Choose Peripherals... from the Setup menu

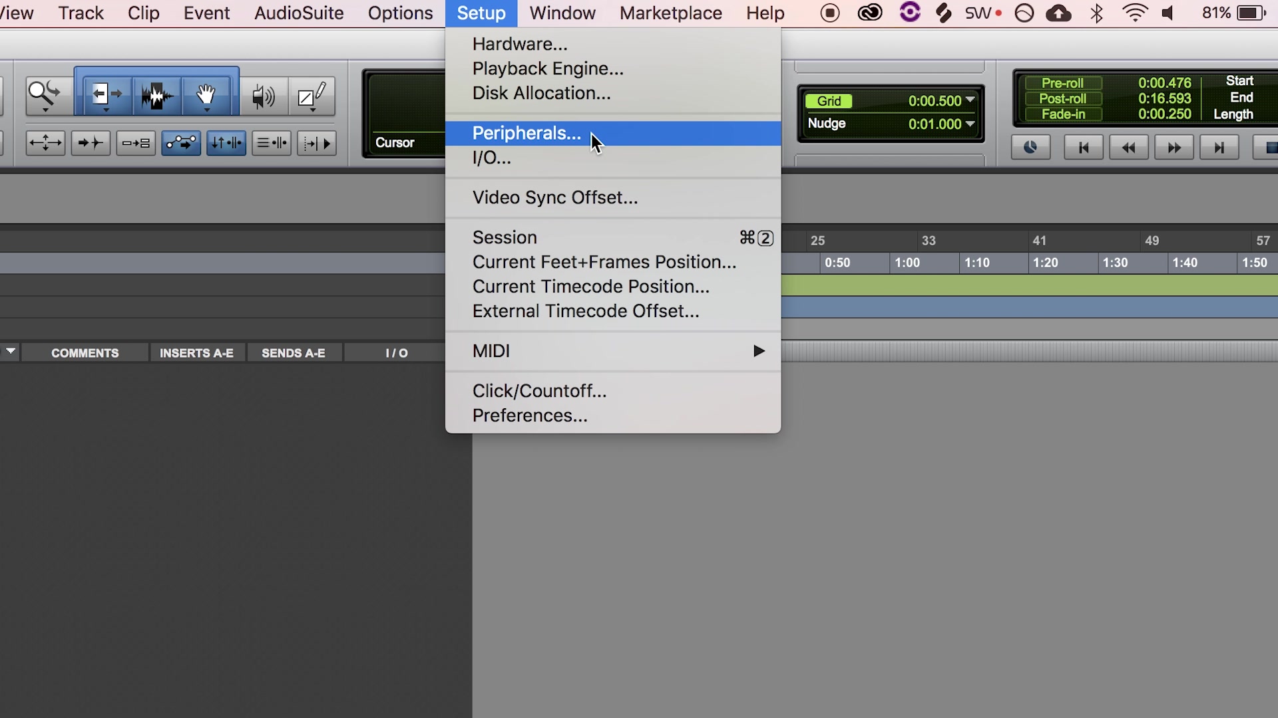pos(613,133)
